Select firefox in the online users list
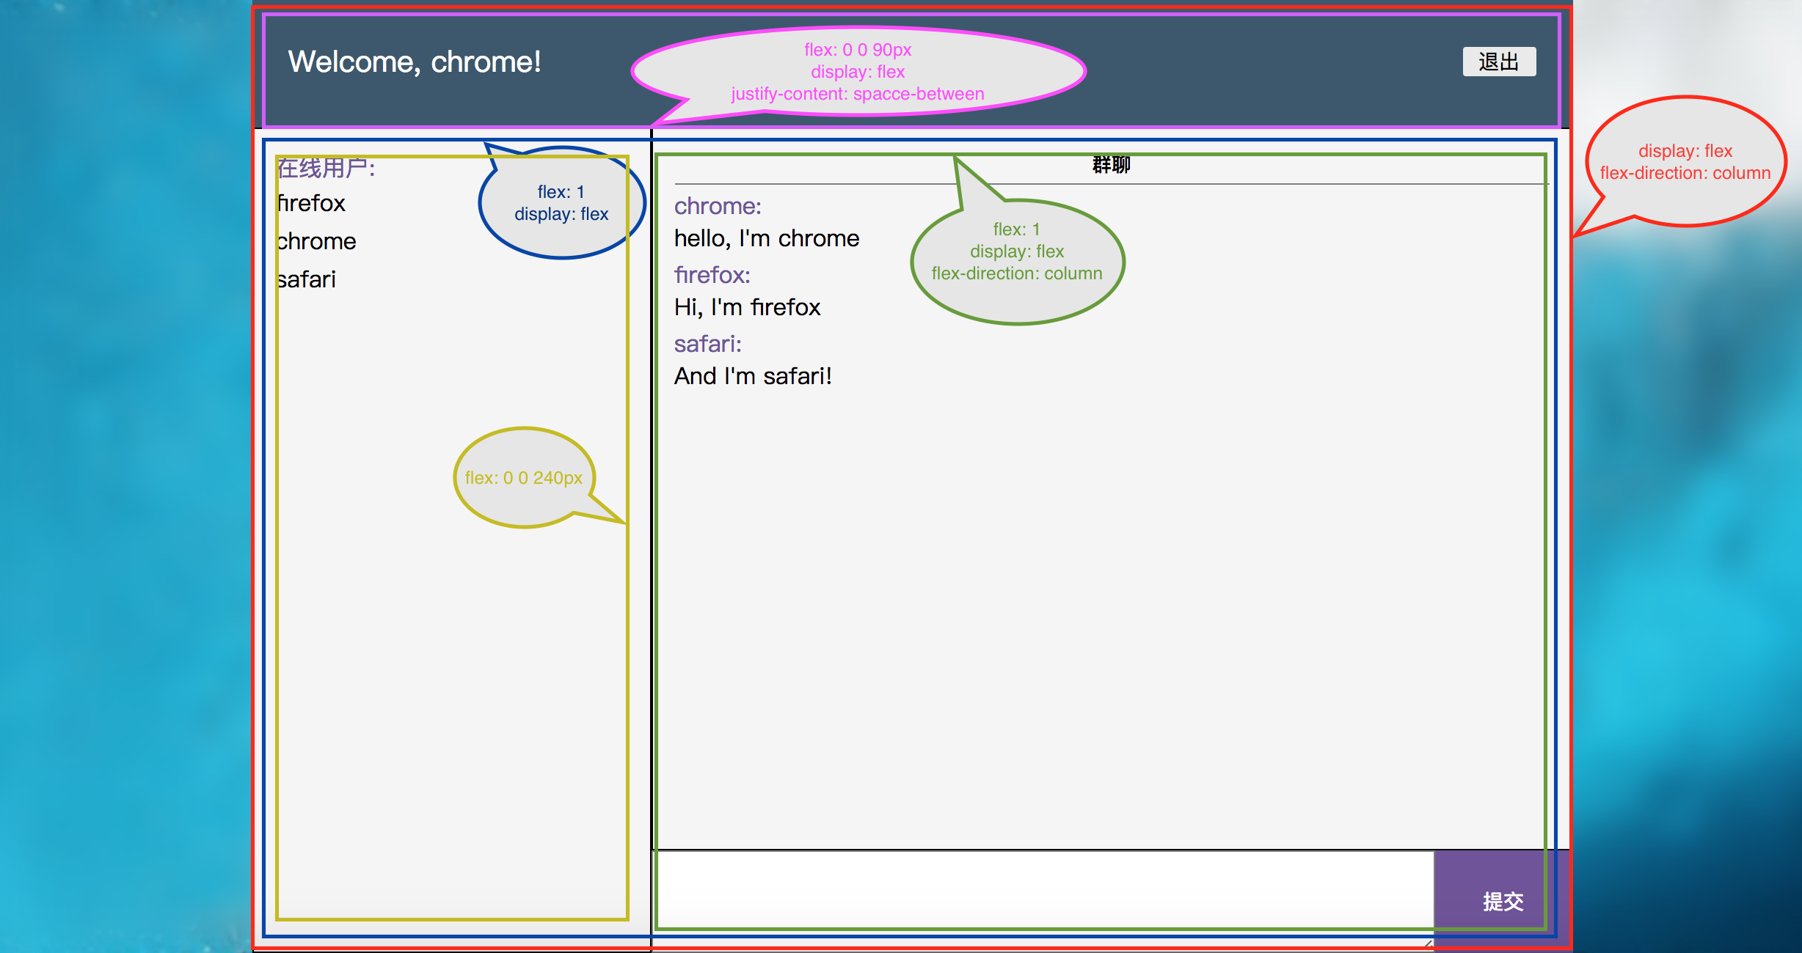Screen dimensions: 1802x953 pyautogui.click(x=311, y=203)
